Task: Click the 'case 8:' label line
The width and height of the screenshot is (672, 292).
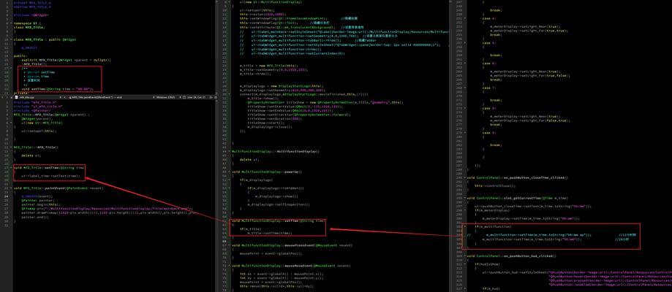Action: pyautogui.click(x=489, y=108)
